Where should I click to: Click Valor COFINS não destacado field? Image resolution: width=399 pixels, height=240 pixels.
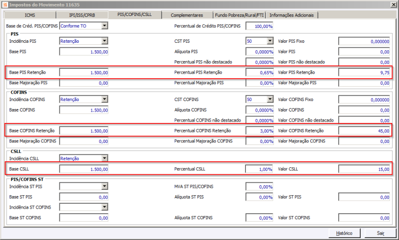tap(364, 120)
